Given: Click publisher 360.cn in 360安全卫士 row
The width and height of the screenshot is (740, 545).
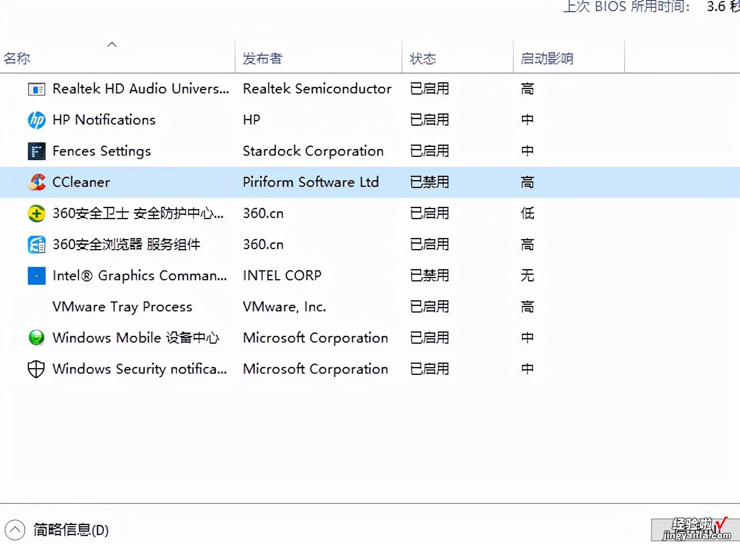Looking at the screenshot, I should (263, 214).
